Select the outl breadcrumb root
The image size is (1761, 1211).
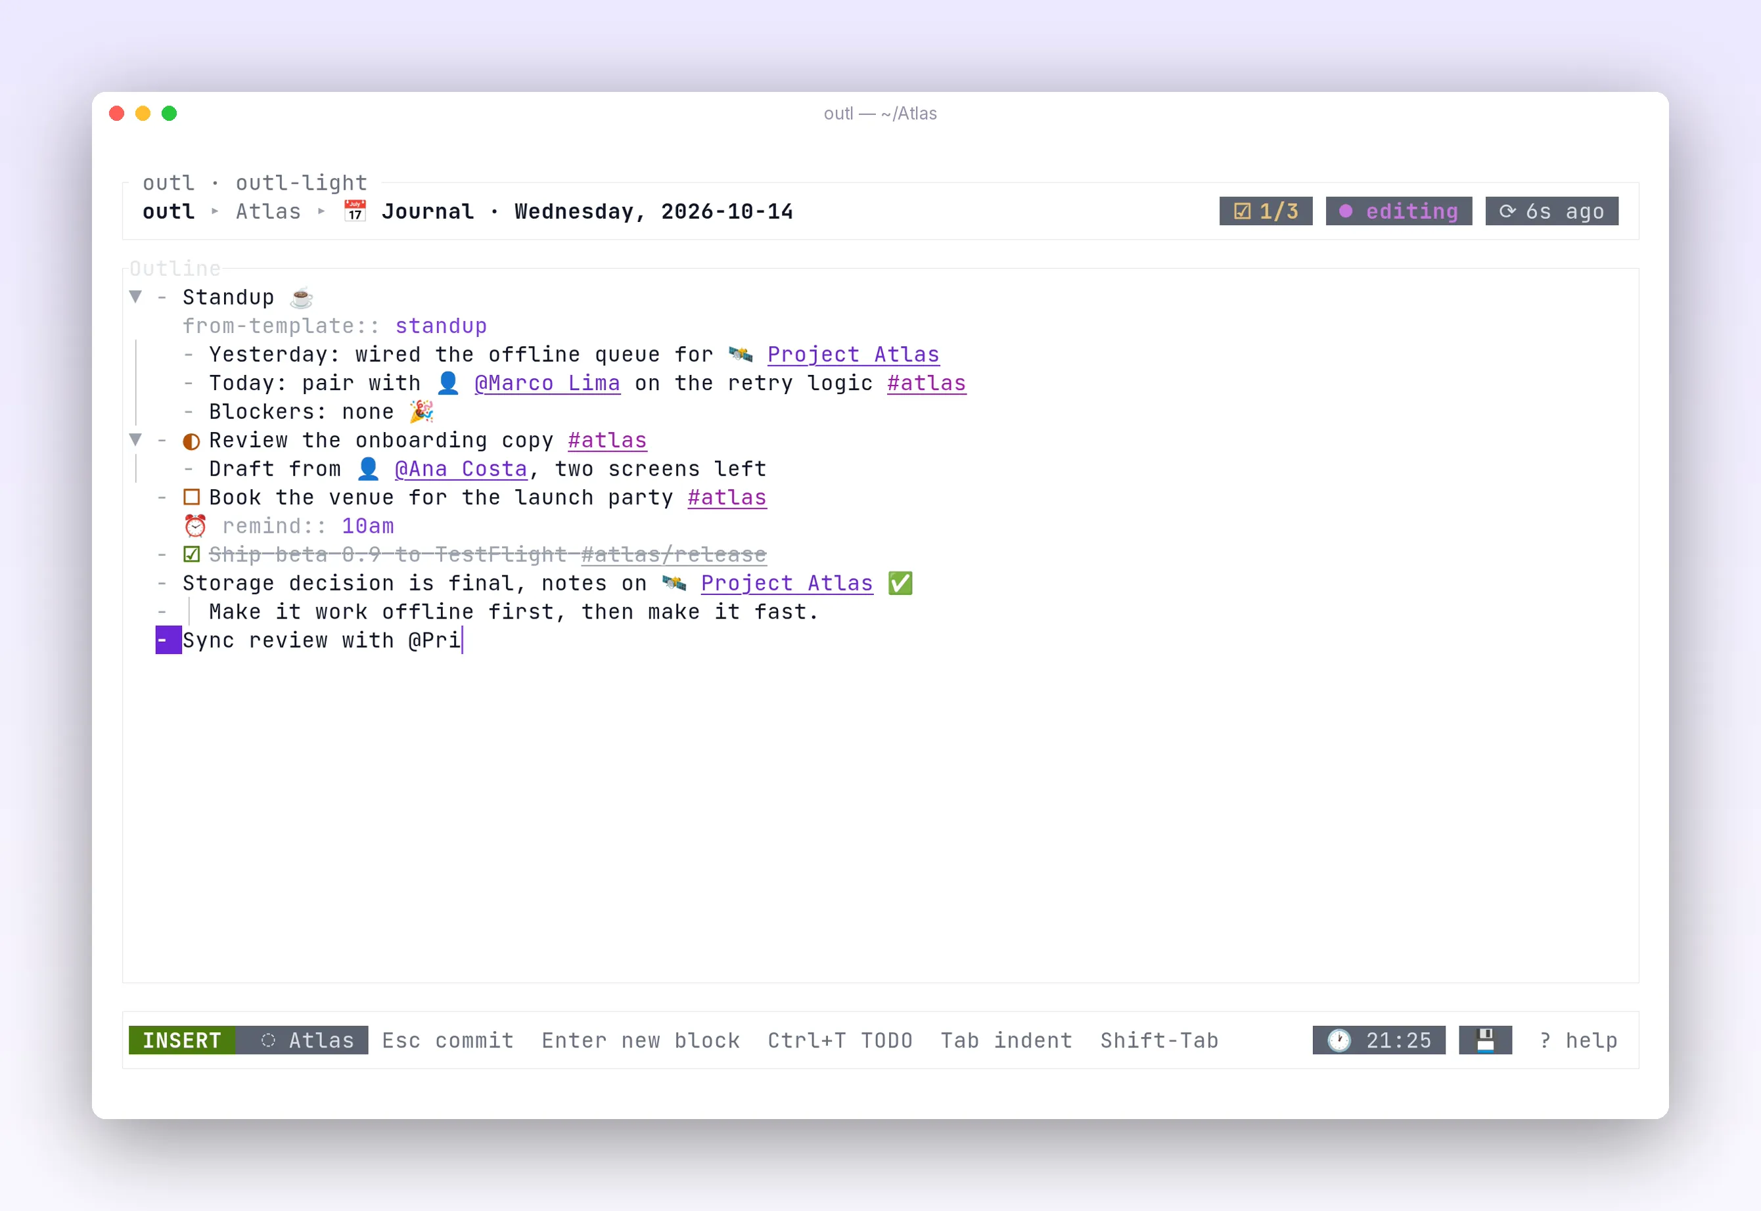click(x=168, y=211)
